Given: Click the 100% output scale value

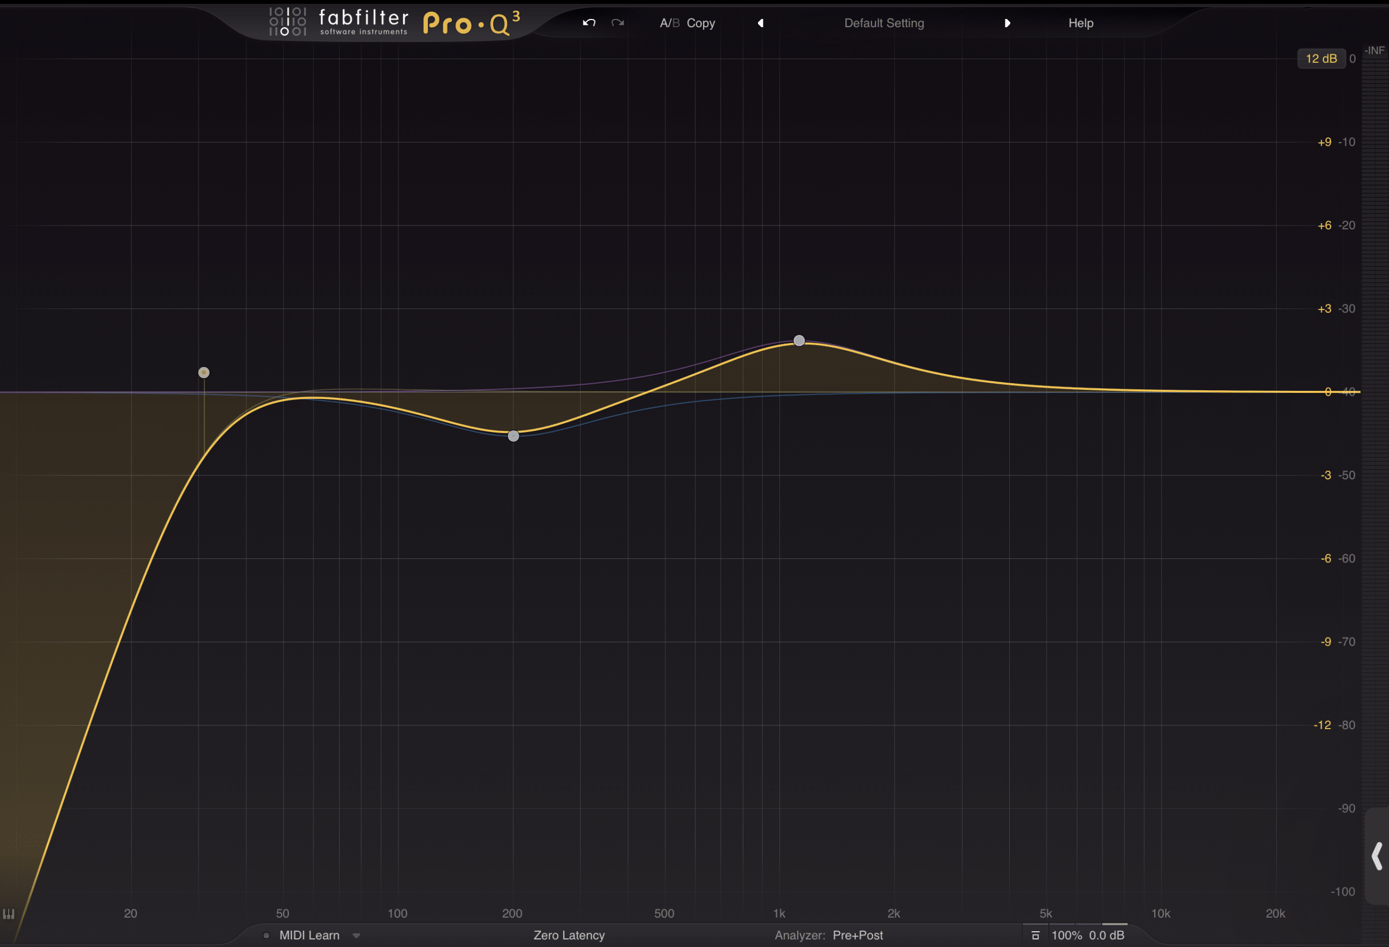Looking at the screenshot, I should [x=1066, y=936].
